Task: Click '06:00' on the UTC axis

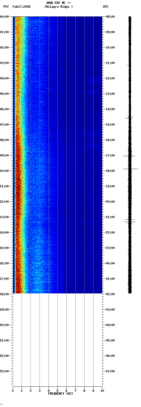Action: tap(110, 356)
